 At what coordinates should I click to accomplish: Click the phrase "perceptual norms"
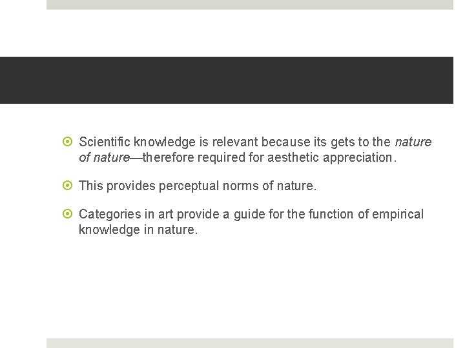183,186
